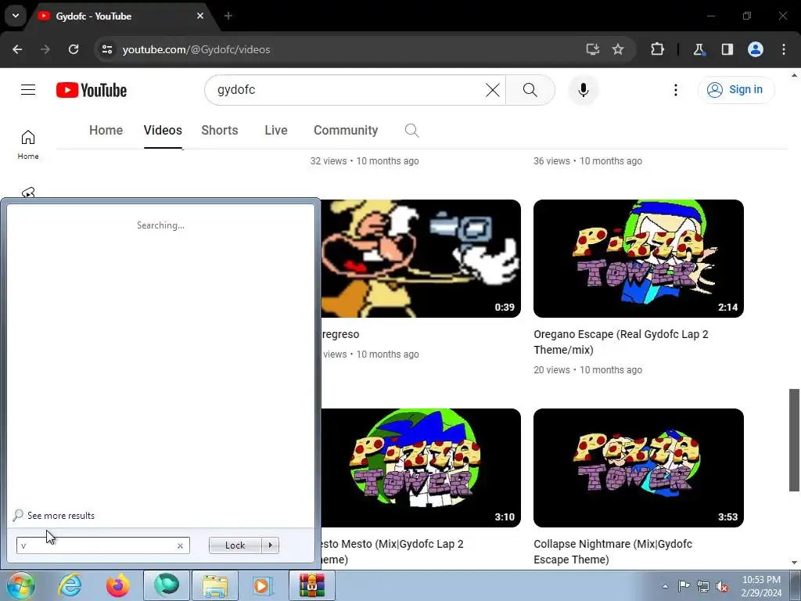
Task: Open the 'regreso' video title
Action: pyautogui.click(x=341, y=334)
